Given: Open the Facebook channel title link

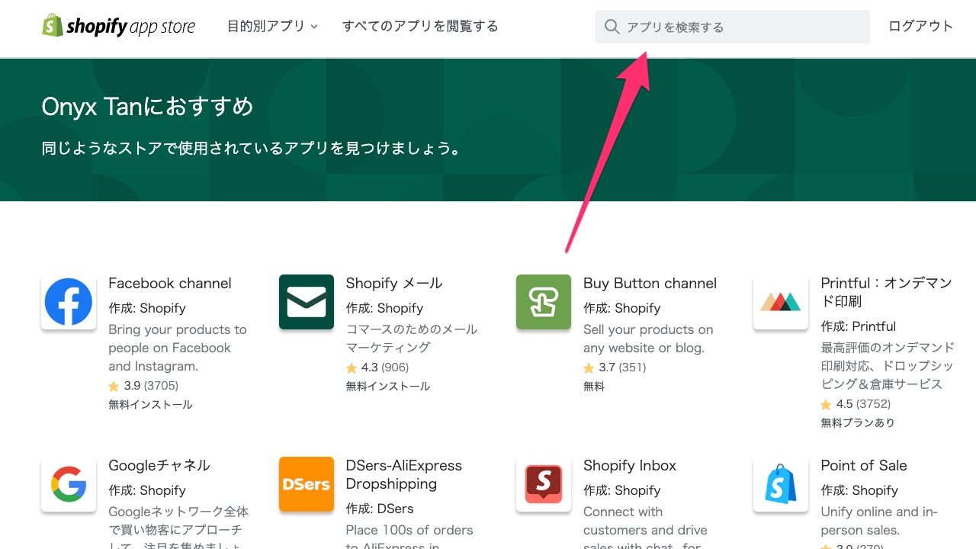Looking at the screenshot, I should 170,283.
